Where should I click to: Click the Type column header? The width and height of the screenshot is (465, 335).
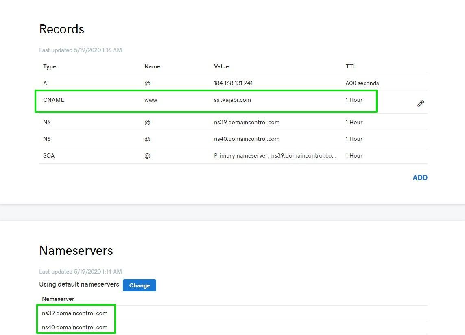pyautogui.click(x=50, y=66)
